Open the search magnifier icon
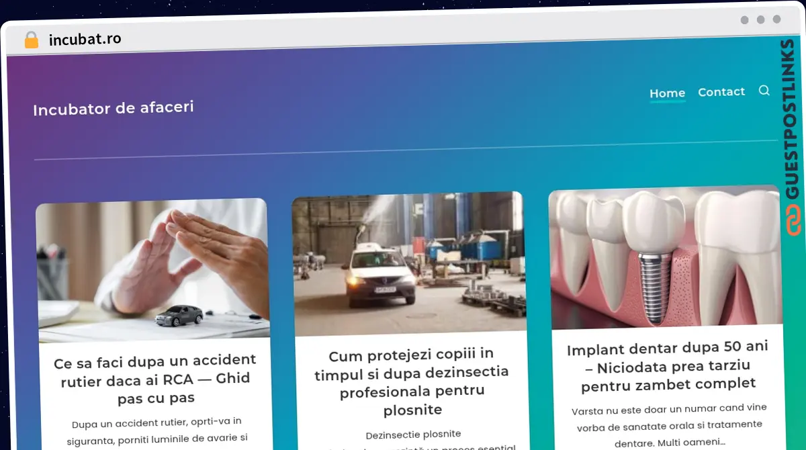 click(764, 91)
